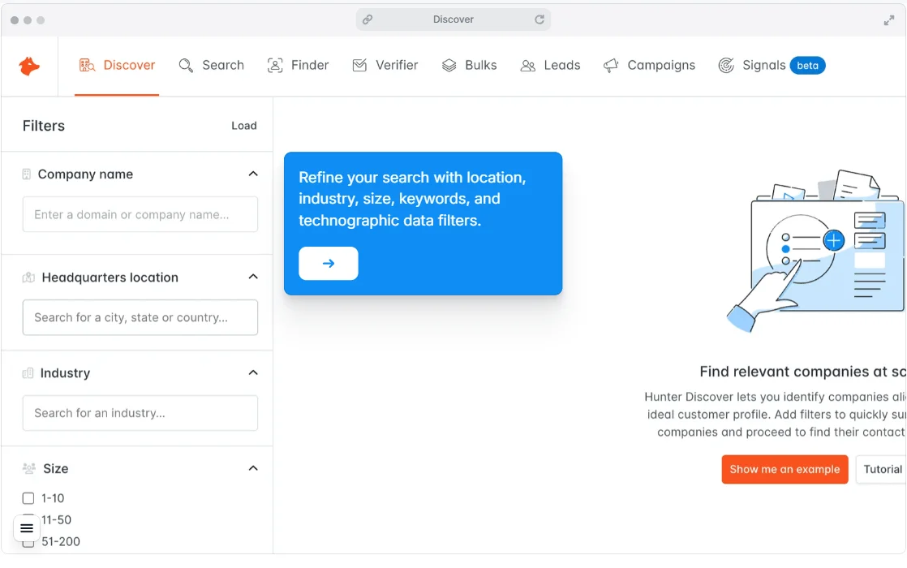This screenshot has width=907, height=568.
Task: Click the Filters heading
Action: [43, 126]
